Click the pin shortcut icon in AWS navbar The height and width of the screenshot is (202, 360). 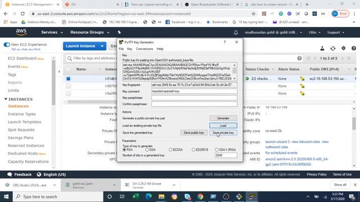[x=119, y=33]
